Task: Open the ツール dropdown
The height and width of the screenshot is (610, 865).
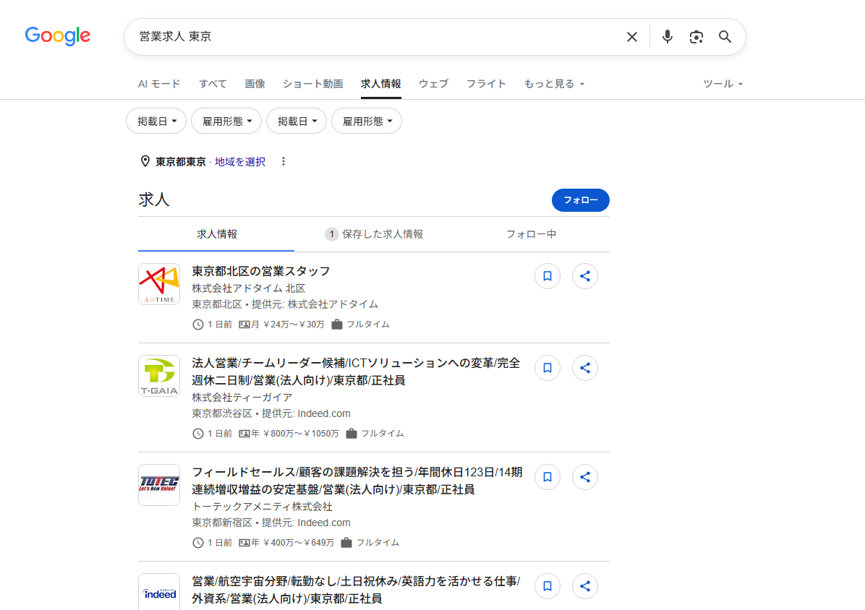Action: (723, 84)
